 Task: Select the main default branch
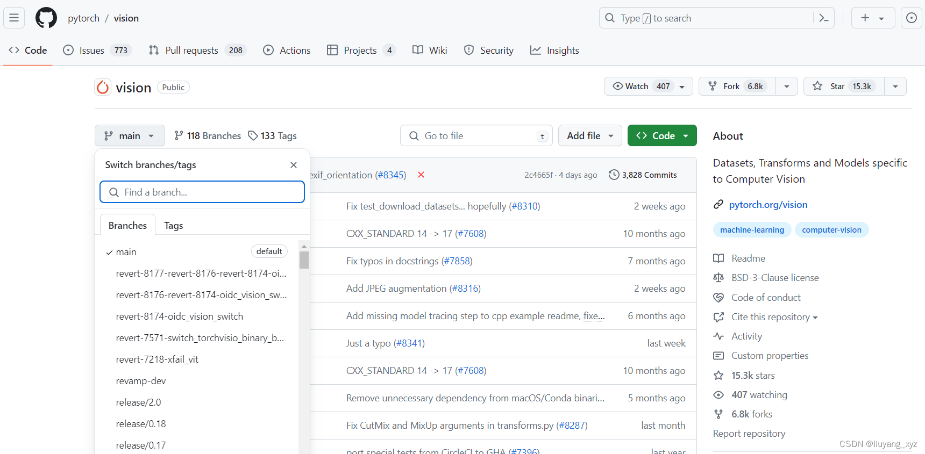pos(196,251)
